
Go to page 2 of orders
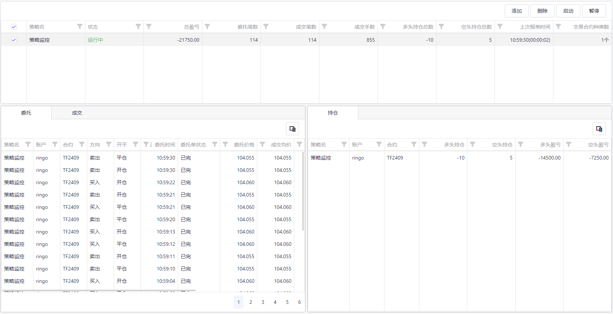click(251, 302)
